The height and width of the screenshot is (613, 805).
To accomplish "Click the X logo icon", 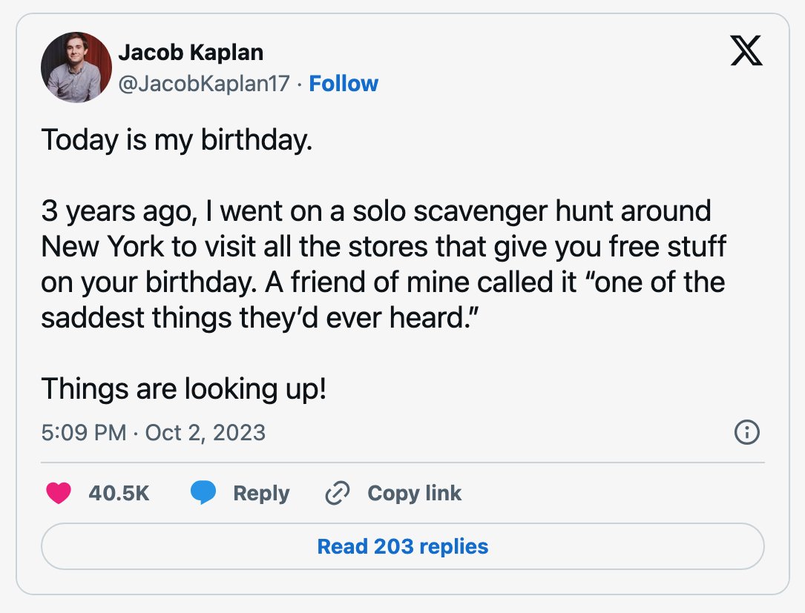I will 746,52.
